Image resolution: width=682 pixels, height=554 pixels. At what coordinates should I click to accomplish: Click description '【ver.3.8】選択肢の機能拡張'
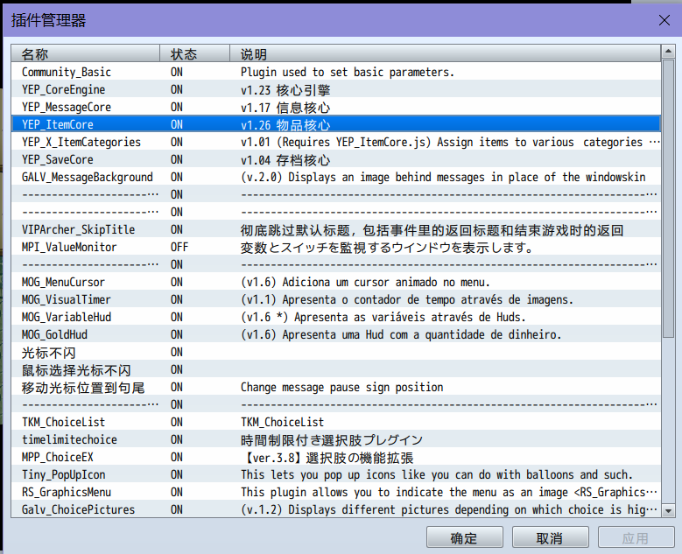[x=327, y=458]
